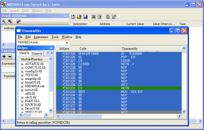
Task: Expand the RPCRT4.dll module
Action: coord(22,105)
